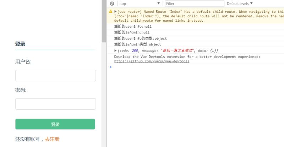
Task: Select the '当前的userInfo的类型:object' log line
Action: pyautogui.click(x=140, y=38)
